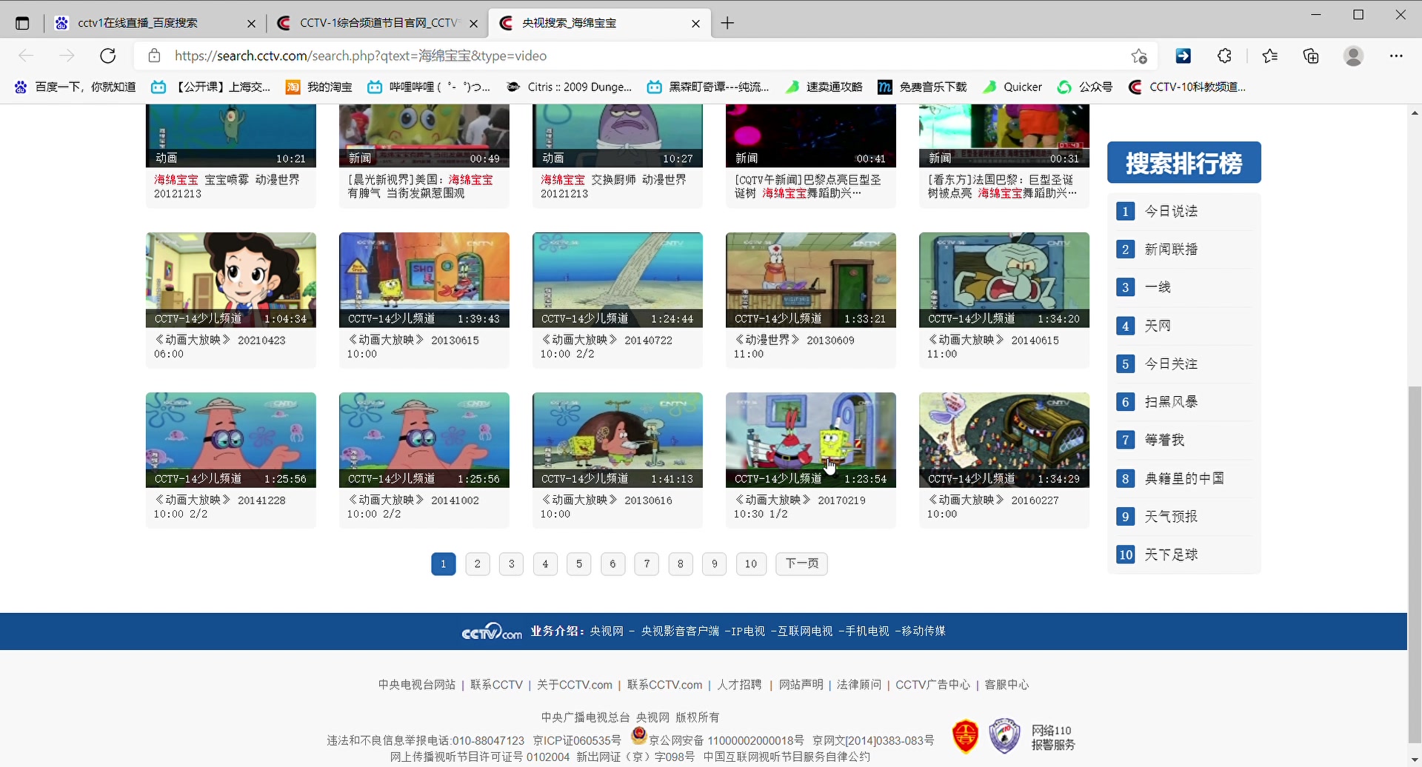Open the 动画大放映 20141228 video thumbnail
The height and width of the screenshot is (767, 1422).
pos(231,440)
